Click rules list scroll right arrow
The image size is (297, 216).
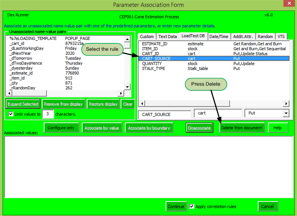(286, 103)
